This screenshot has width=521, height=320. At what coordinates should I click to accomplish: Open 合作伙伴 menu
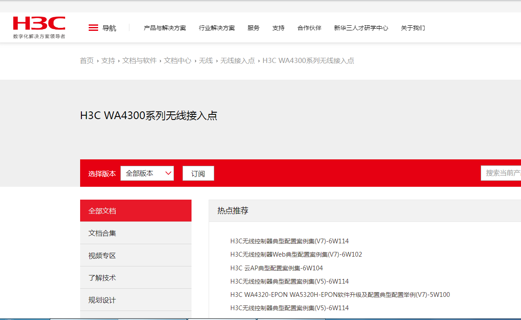[x=309, y=28]
